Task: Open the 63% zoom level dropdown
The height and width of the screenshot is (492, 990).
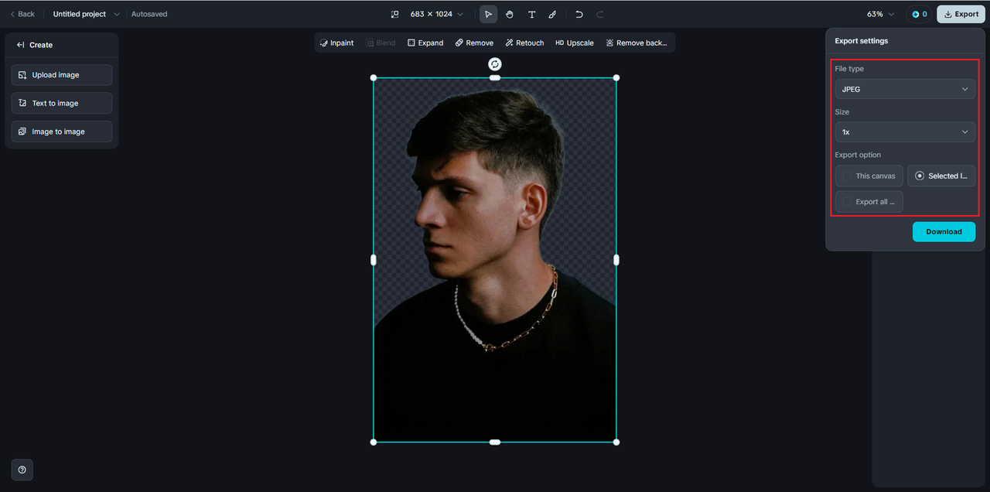Action: (x=880, y=14)
